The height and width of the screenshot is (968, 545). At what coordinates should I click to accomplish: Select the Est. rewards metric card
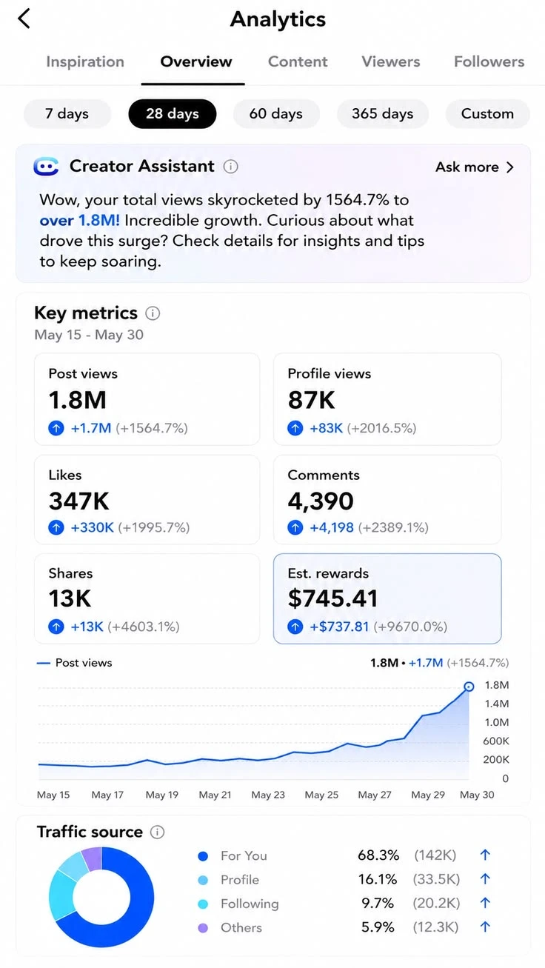click(387, 598)
